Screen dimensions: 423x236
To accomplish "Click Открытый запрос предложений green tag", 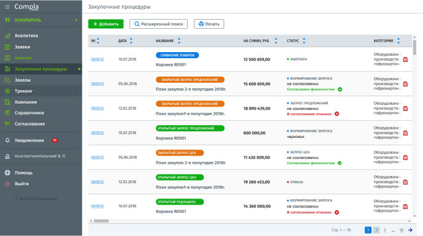I will tap(190, 128).
